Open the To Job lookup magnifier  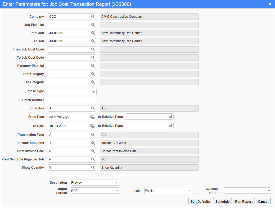coord(93,41)
